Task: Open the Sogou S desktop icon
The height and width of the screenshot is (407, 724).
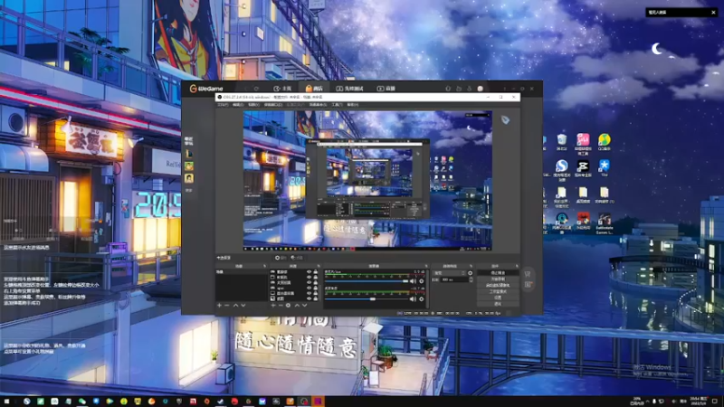Action: (561, 166)
